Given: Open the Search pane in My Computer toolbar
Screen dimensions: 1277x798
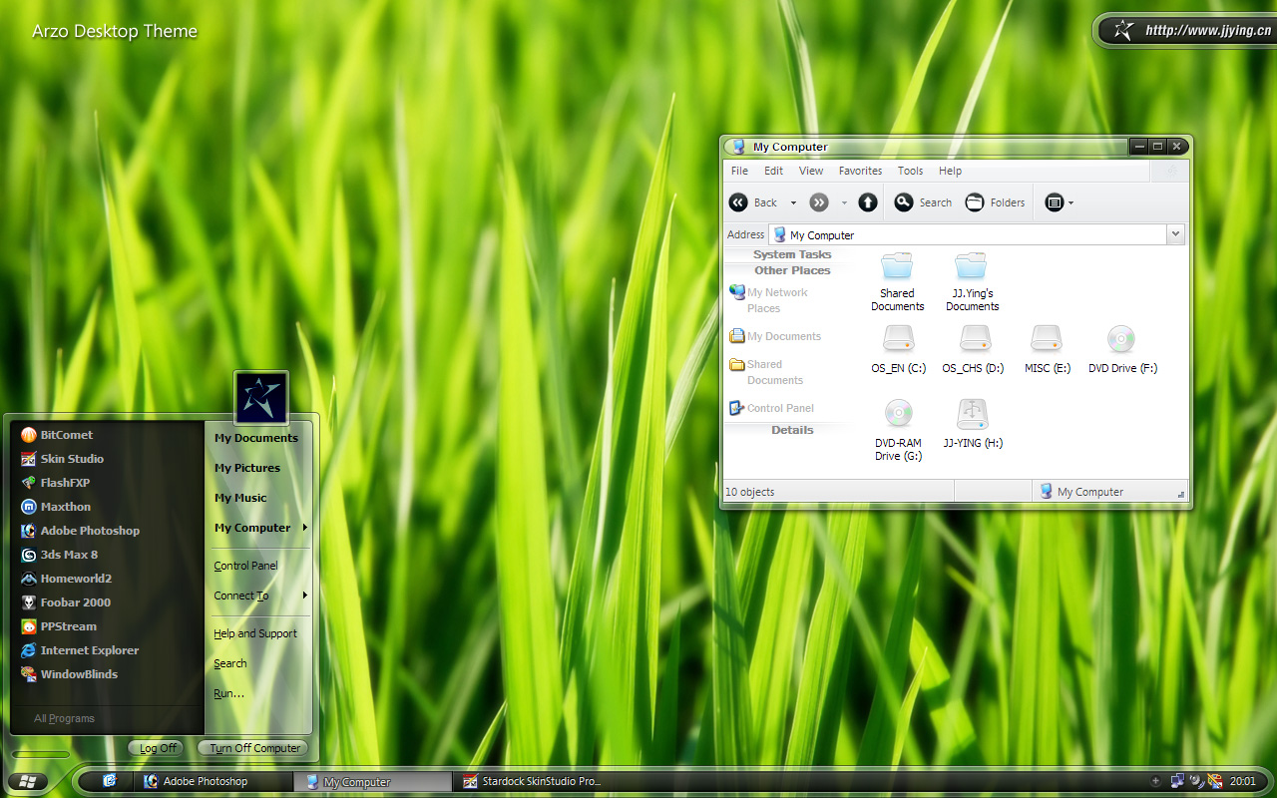Looking at the screenshot, I should [923, 202].
